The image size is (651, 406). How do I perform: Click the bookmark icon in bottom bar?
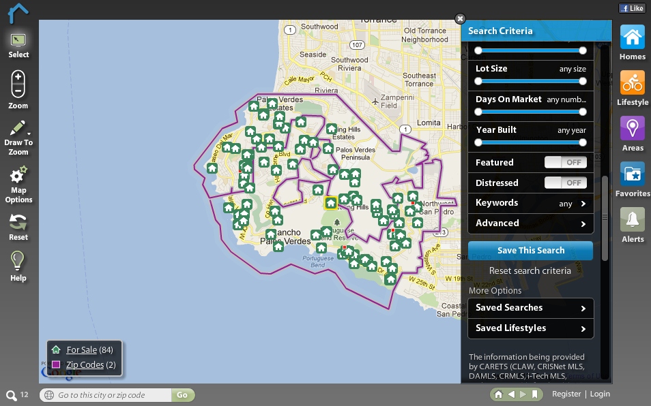(x=535, y=394)
